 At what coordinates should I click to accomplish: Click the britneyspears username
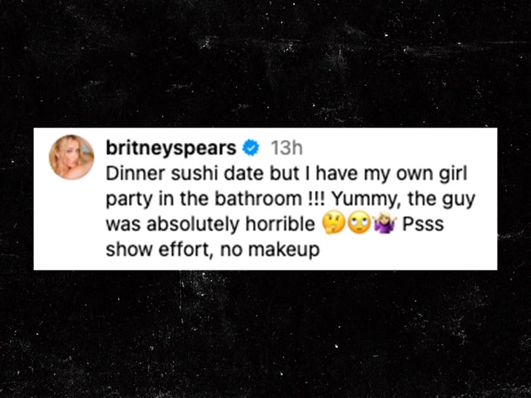171,148
